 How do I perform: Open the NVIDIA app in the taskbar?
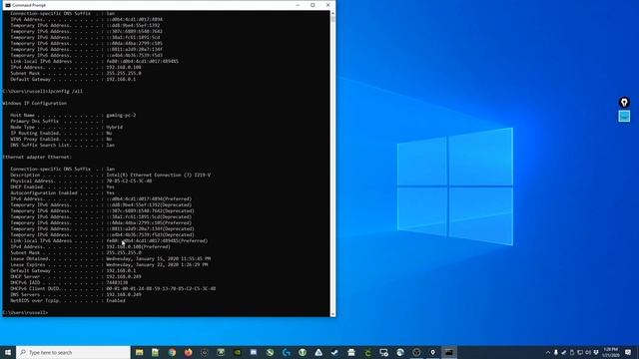pos(238,352)
